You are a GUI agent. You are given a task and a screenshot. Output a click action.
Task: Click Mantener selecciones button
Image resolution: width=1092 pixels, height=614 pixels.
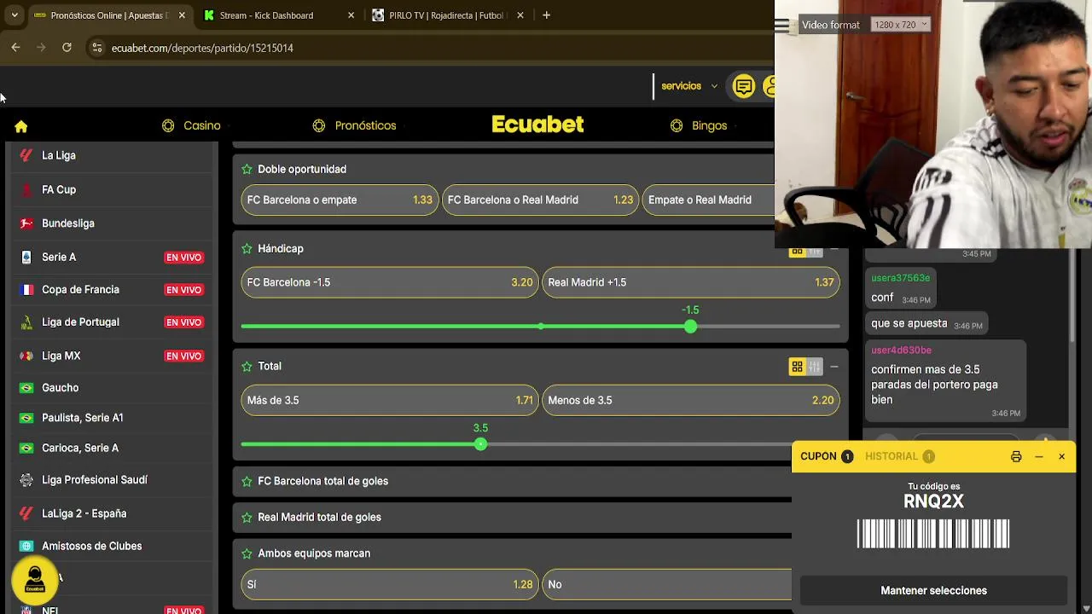click(x=933, y=590)
